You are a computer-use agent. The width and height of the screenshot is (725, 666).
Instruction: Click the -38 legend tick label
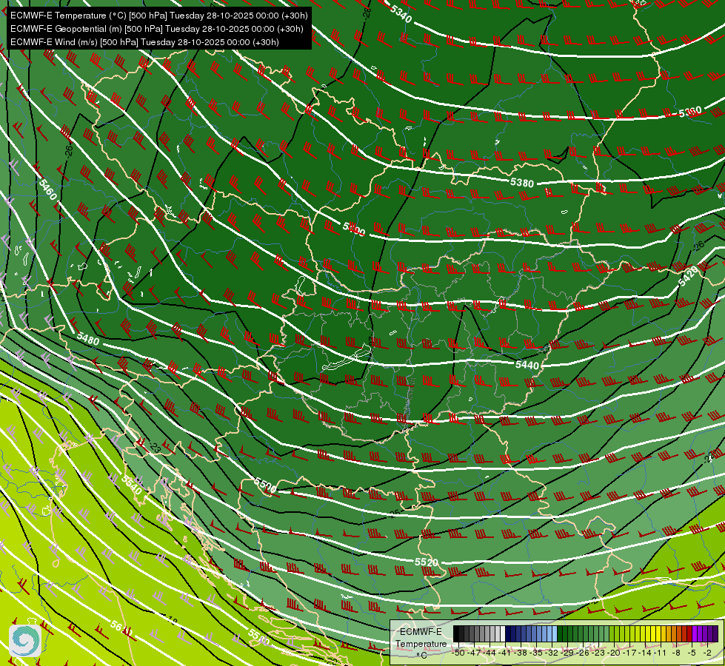[520, 653]
